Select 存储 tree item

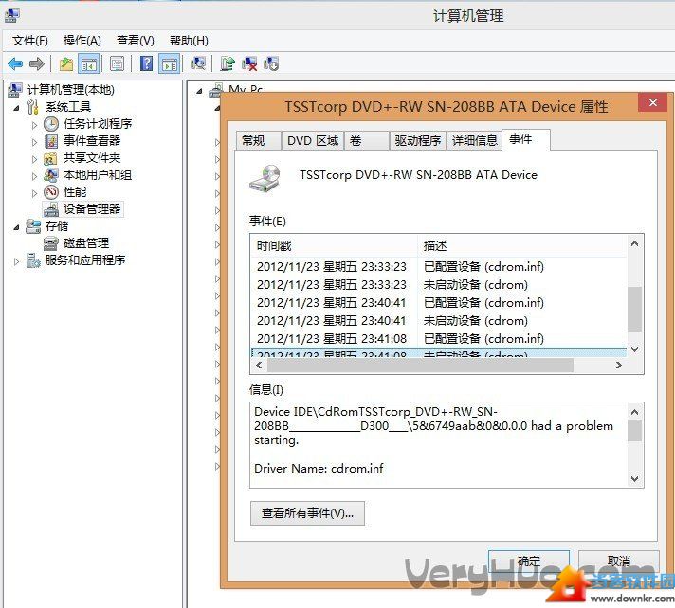coord(57,225)
